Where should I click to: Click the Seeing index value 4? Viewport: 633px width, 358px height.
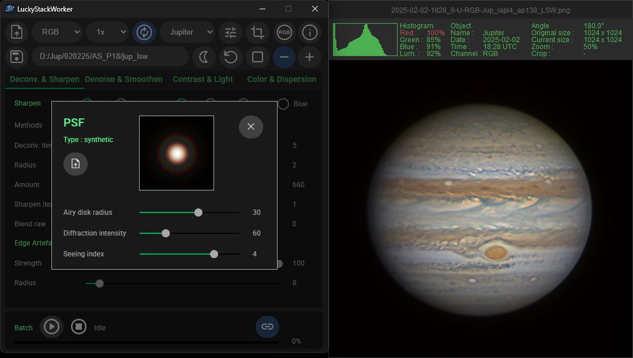(x=254, y=254)
